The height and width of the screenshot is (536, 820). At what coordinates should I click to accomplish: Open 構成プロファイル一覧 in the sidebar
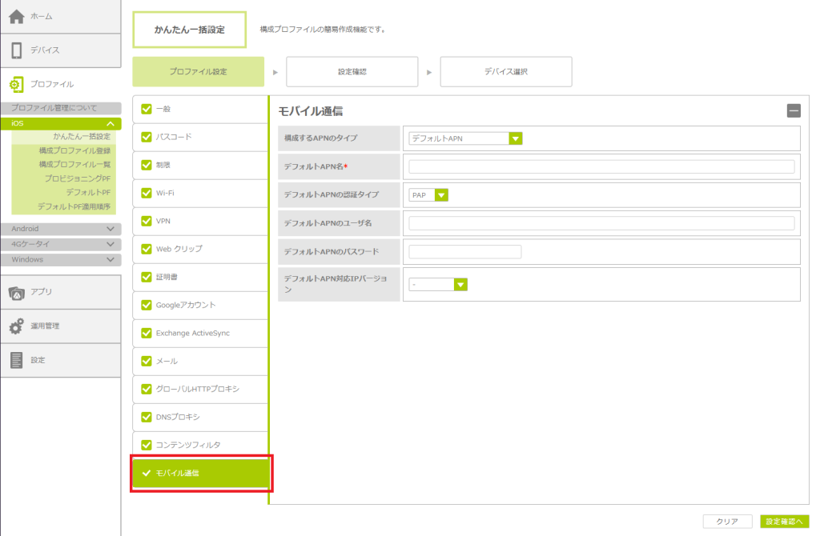pos(75,164)
